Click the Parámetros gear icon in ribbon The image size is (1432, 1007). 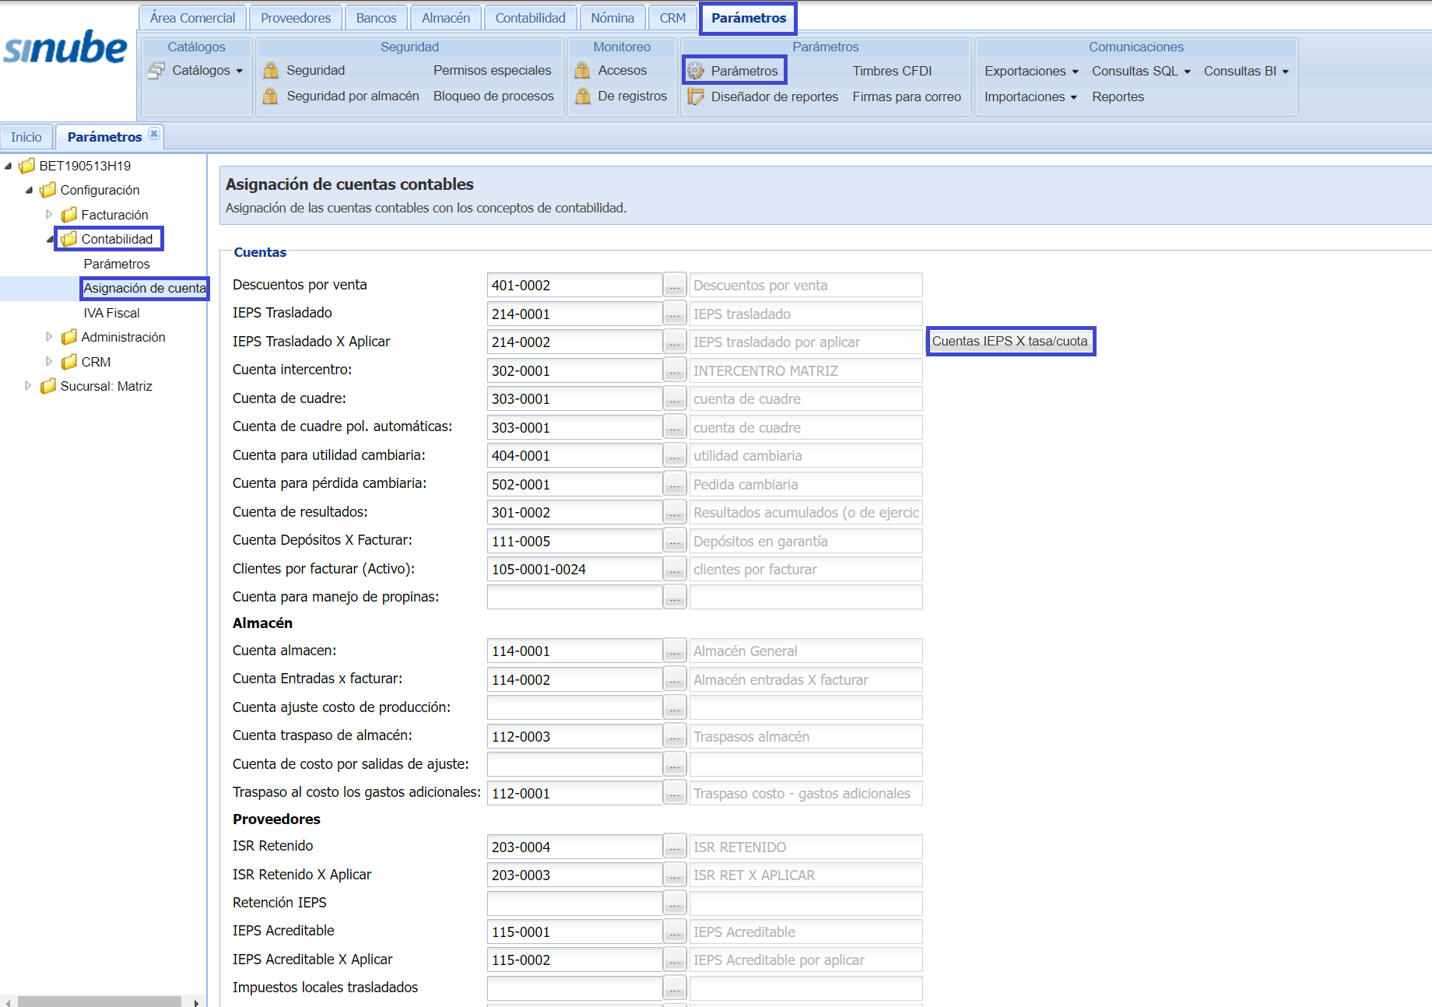pyautogui.click(x=695, y=71)
